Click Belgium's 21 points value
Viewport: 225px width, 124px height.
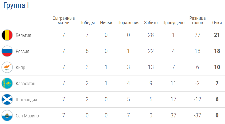217,35
